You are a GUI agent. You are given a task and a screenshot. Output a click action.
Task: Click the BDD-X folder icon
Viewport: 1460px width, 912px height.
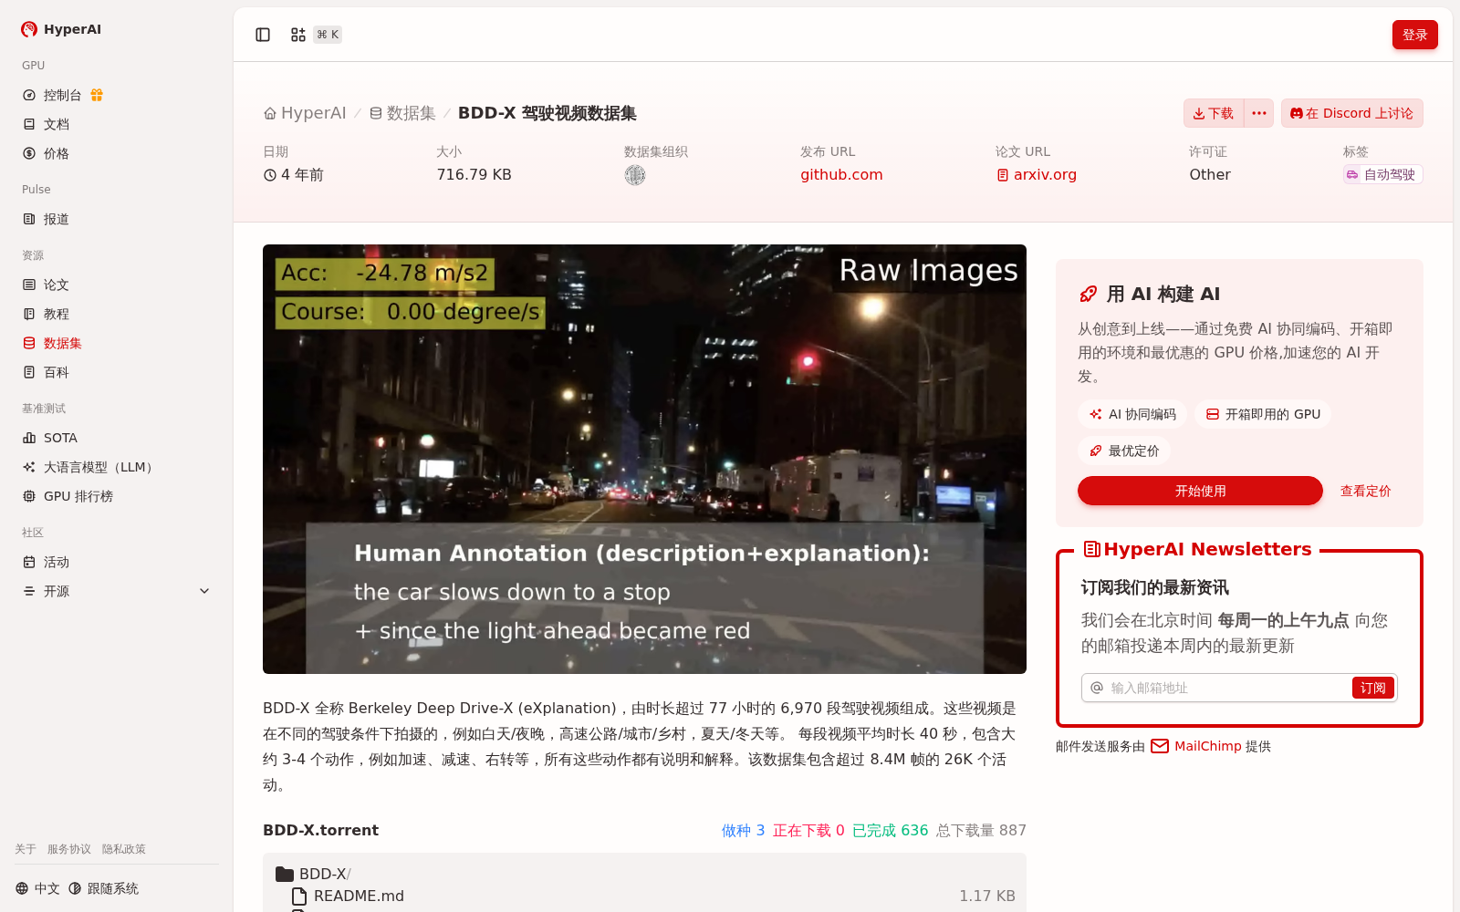pyautogui.click(x=285, y=874)
